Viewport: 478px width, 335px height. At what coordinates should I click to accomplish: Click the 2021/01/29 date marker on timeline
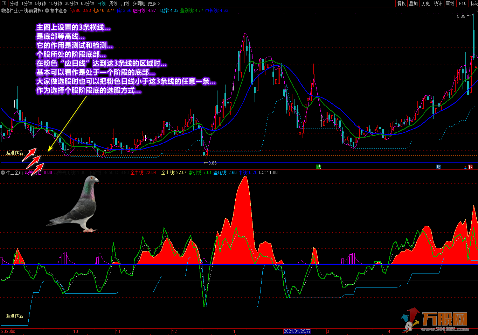click(x=297, y=331)
